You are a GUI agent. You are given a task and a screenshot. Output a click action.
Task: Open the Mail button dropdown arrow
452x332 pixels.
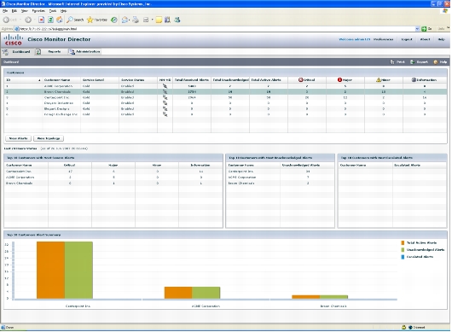pos(129,20)
